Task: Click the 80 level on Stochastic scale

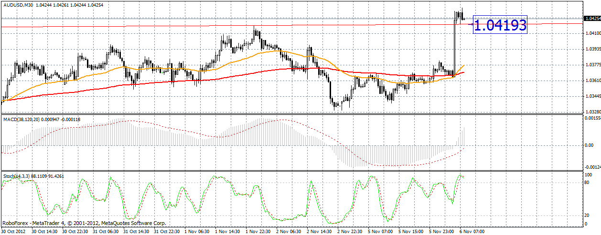Action: point(587,182)
